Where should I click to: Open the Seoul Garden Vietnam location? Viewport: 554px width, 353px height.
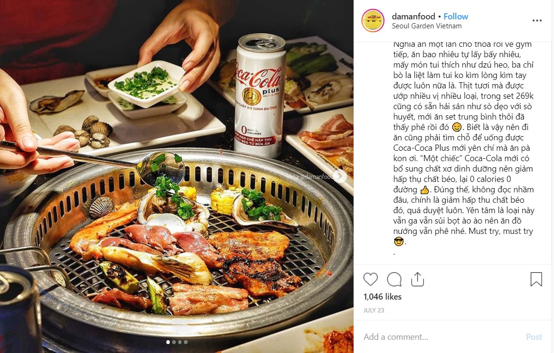tap(426, 26)
